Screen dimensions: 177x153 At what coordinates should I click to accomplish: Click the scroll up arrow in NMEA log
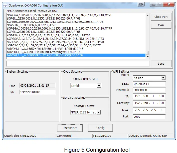[148, 16]
